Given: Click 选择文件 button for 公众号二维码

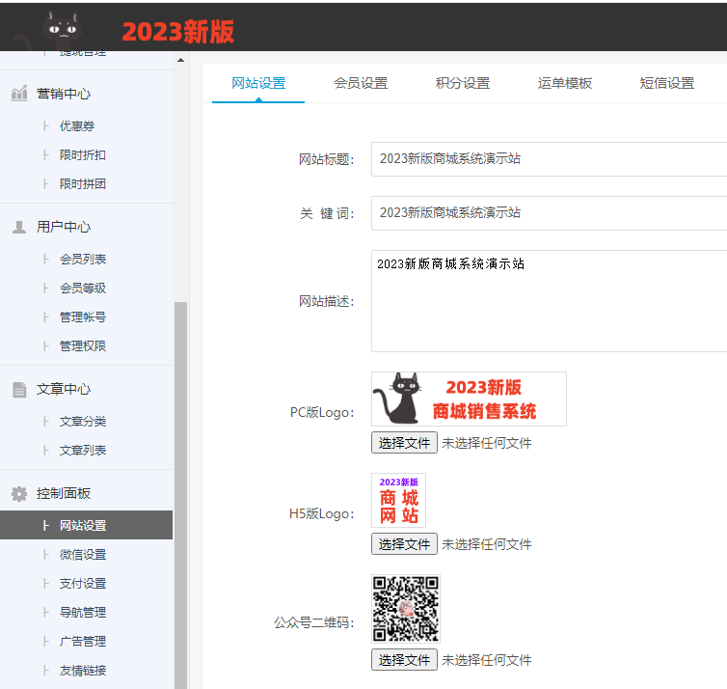Looking at the screenshot, I should click(x=404, y=660).
